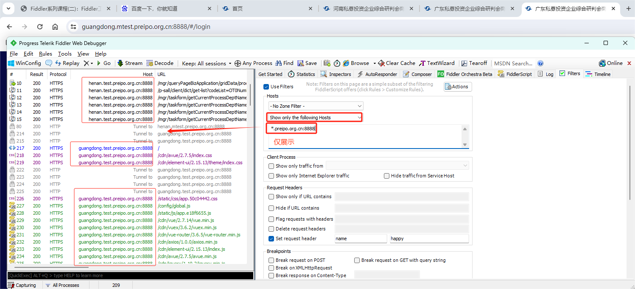Image resolution: width=635 pixels, height=289 pixels.
Task: Check Hide traffic from Service Host
Action: 386,176
